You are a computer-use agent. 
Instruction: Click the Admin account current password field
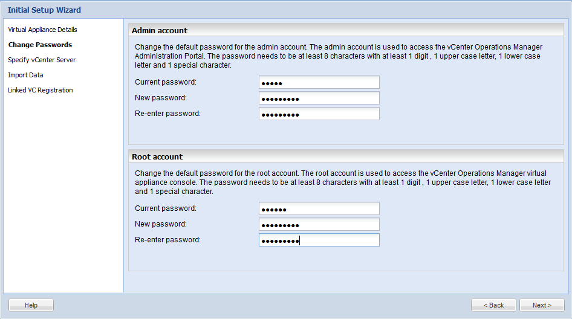pyautogui.click(x=319, y=83)
